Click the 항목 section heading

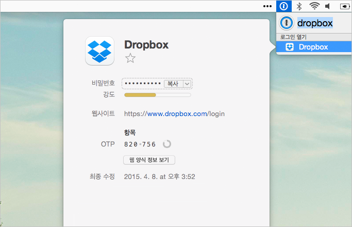coord(130,133)
